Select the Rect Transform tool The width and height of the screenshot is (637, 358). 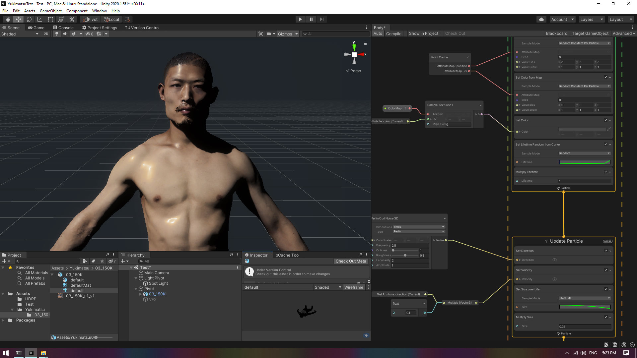coord(50,19)
